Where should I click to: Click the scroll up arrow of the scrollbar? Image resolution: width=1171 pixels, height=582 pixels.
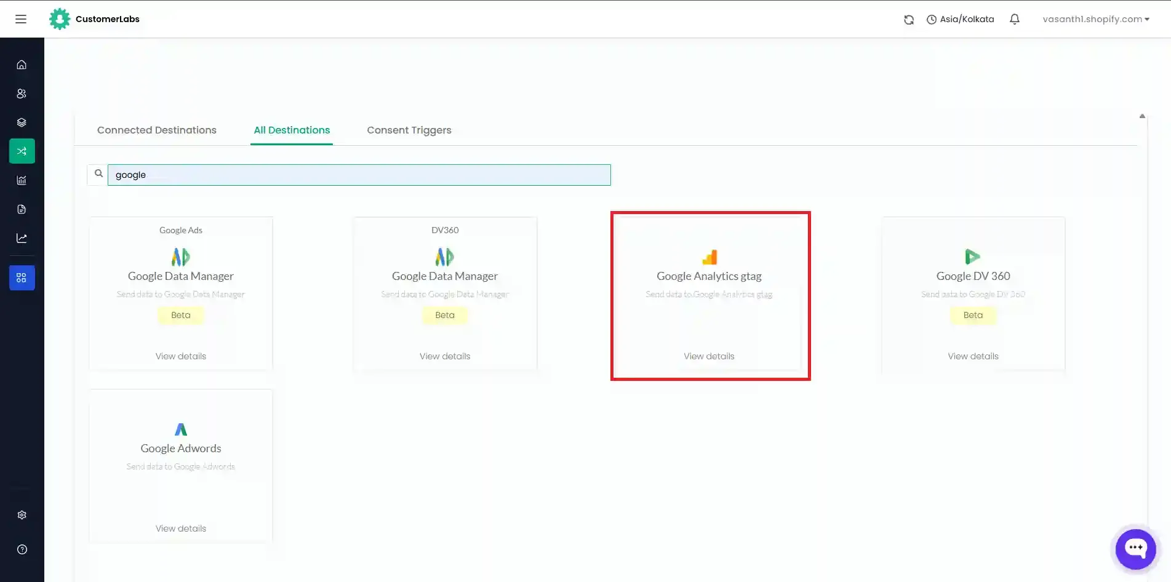1142,116
